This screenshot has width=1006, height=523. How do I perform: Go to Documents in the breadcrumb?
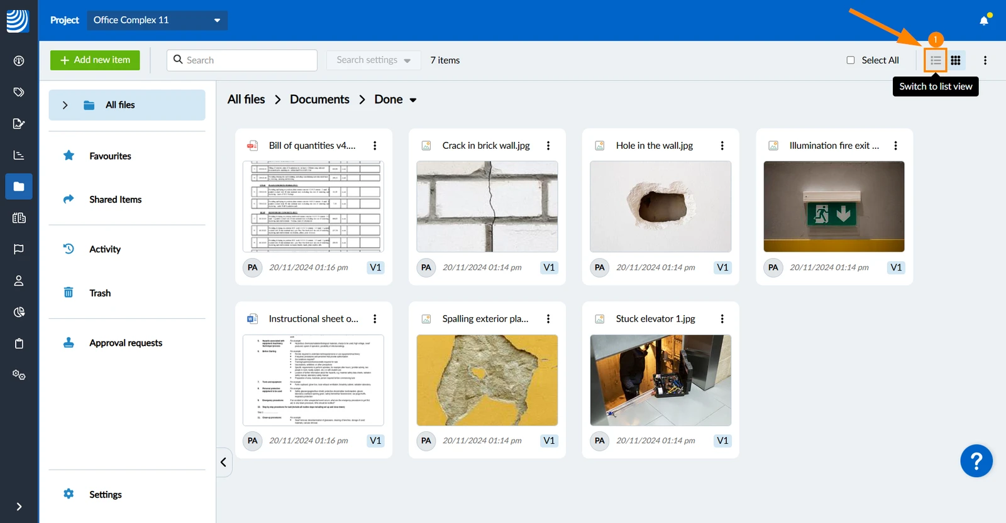pos(319,99)
